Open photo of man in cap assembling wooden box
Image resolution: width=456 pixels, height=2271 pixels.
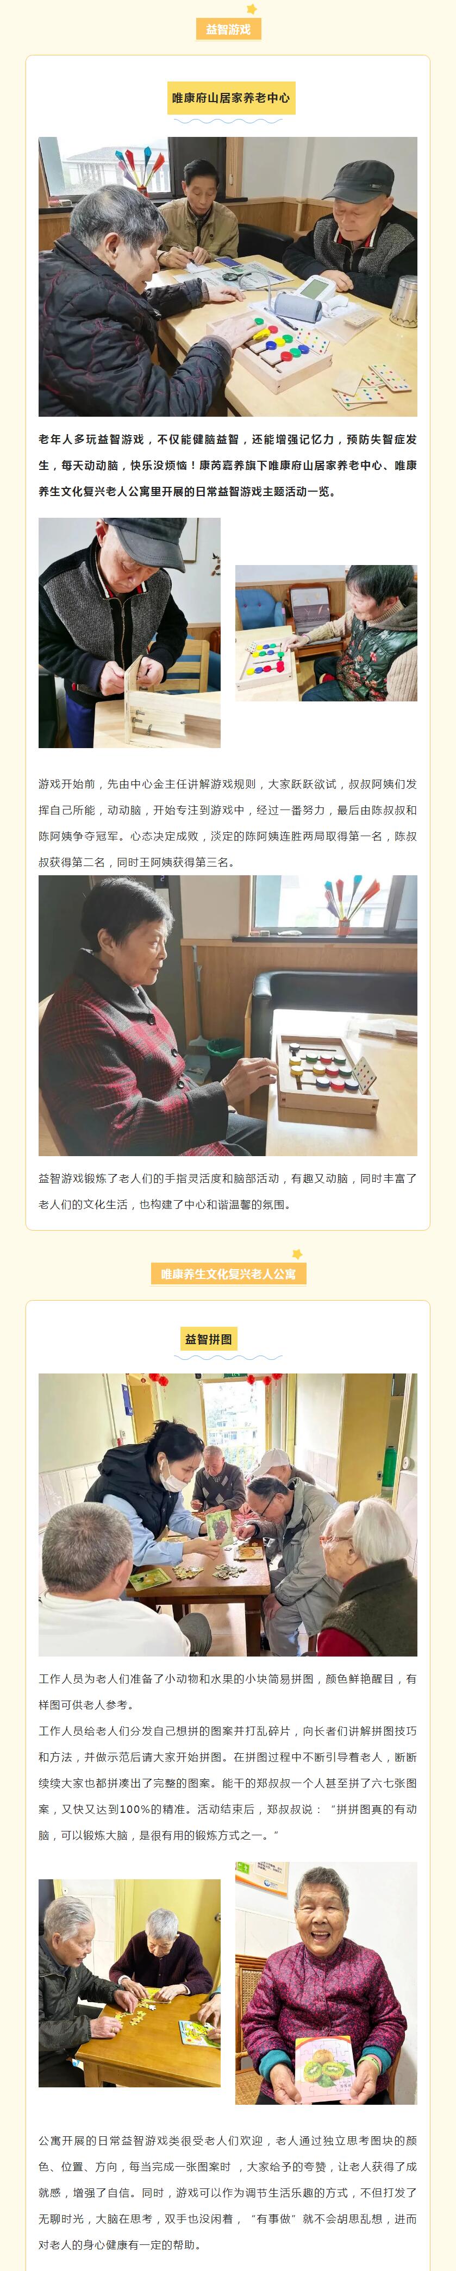130,632
